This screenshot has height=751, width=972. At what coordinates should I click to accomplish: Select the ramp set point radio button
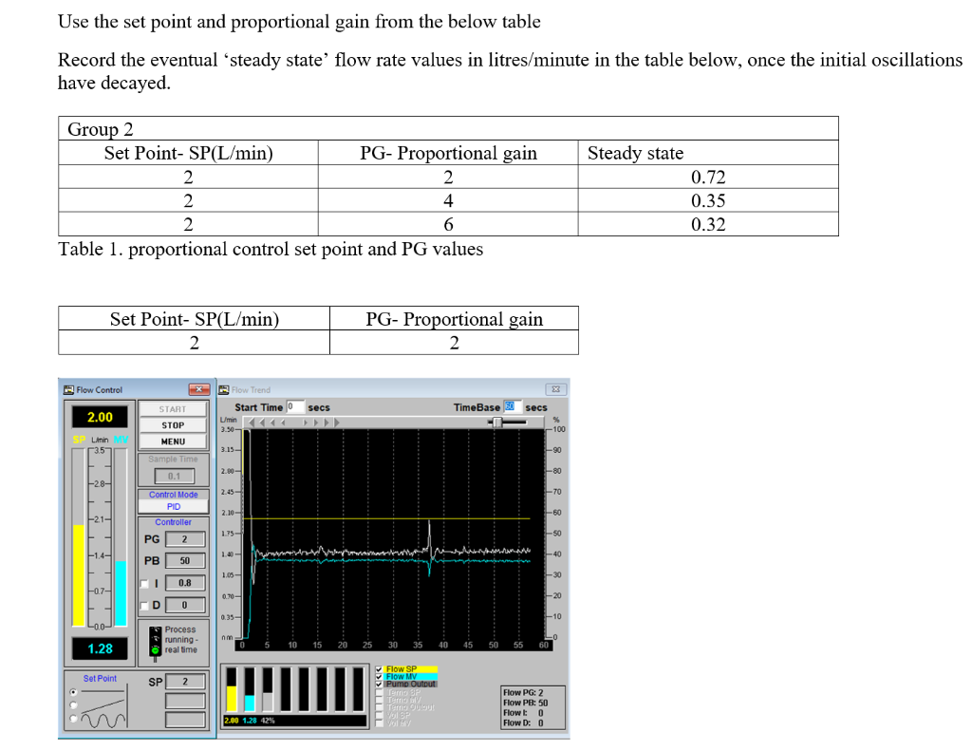point(74,705)
